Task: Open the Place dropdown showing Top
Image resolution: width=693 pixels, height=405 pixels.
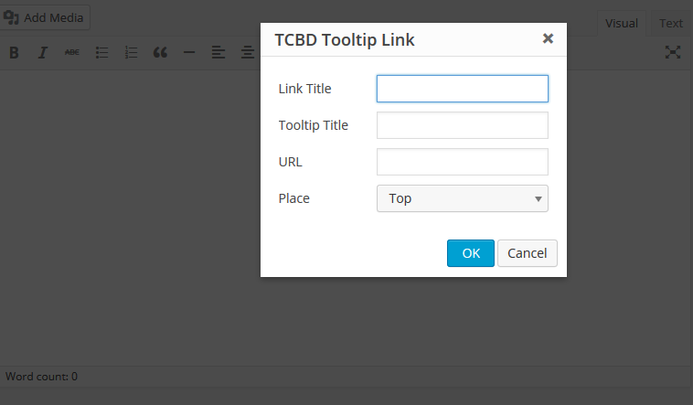Action: tap(463, 198)
